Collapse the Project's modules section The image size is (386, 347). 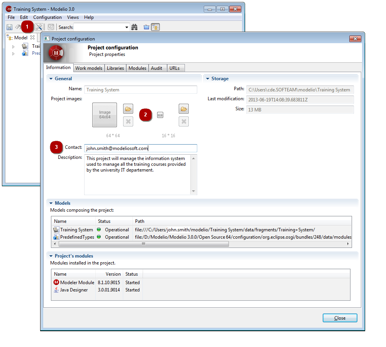tap(51, 256)
